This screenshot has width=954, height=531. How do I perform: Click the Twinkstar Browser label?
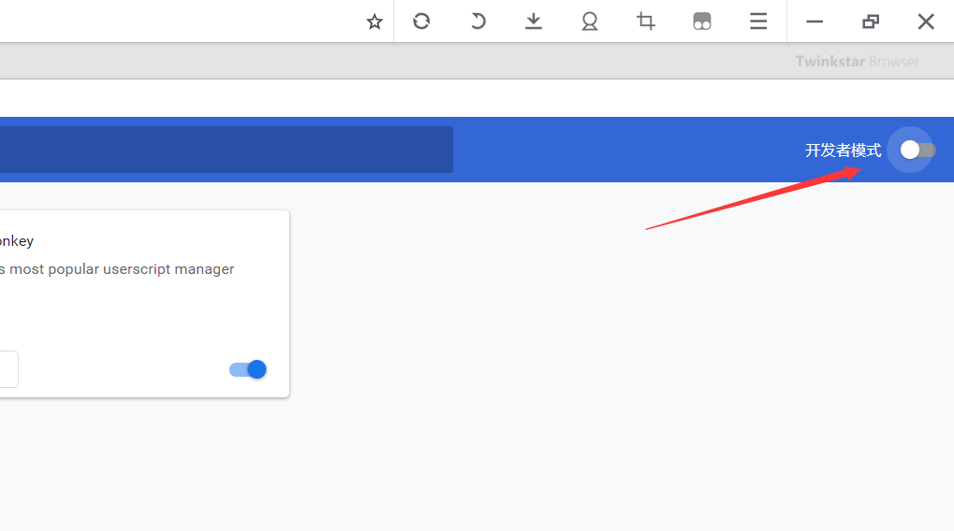[x=857, y=62]
